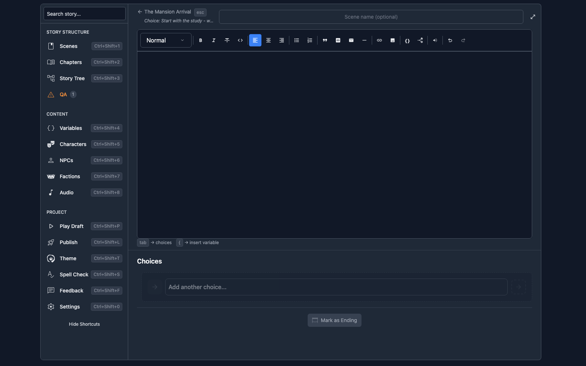Open the QA panel with one warning

tap(63, 94)
